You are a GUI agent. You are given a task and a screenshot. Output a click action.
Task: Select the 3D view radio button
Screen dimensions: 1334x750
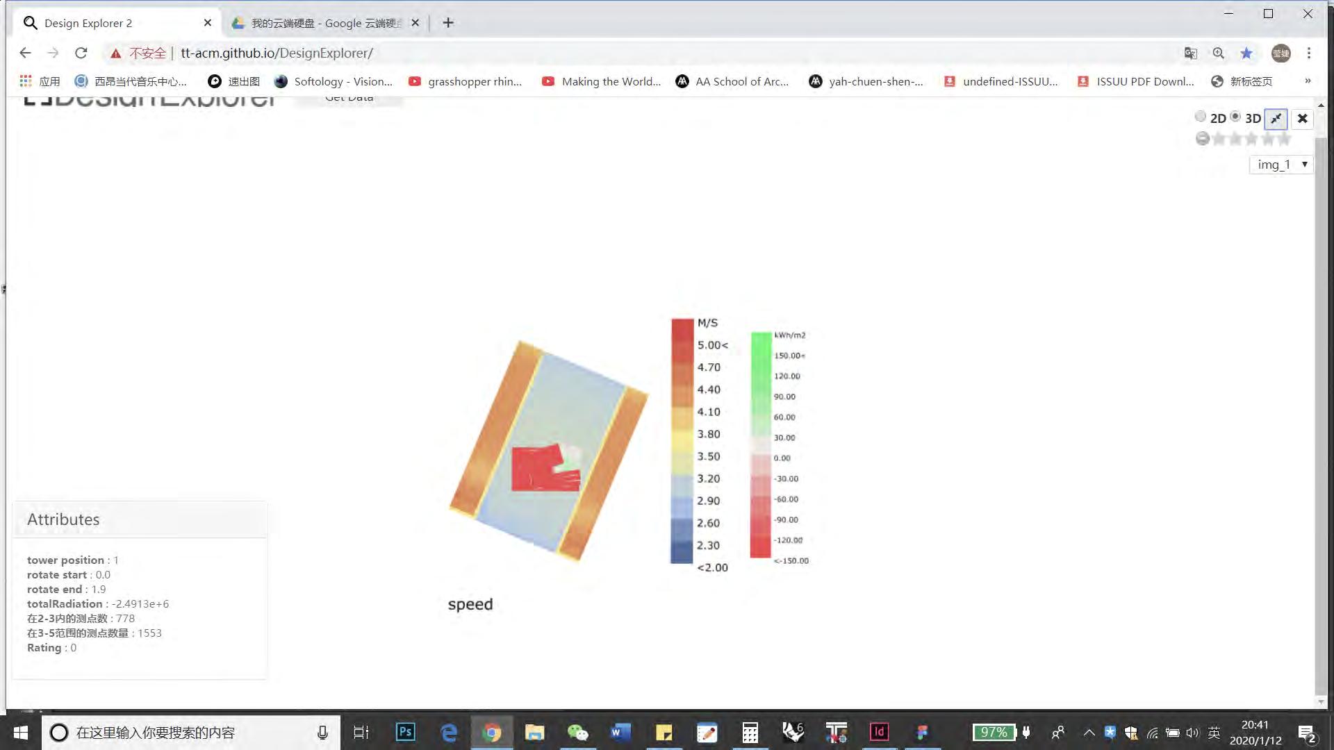pos(1235,117)
